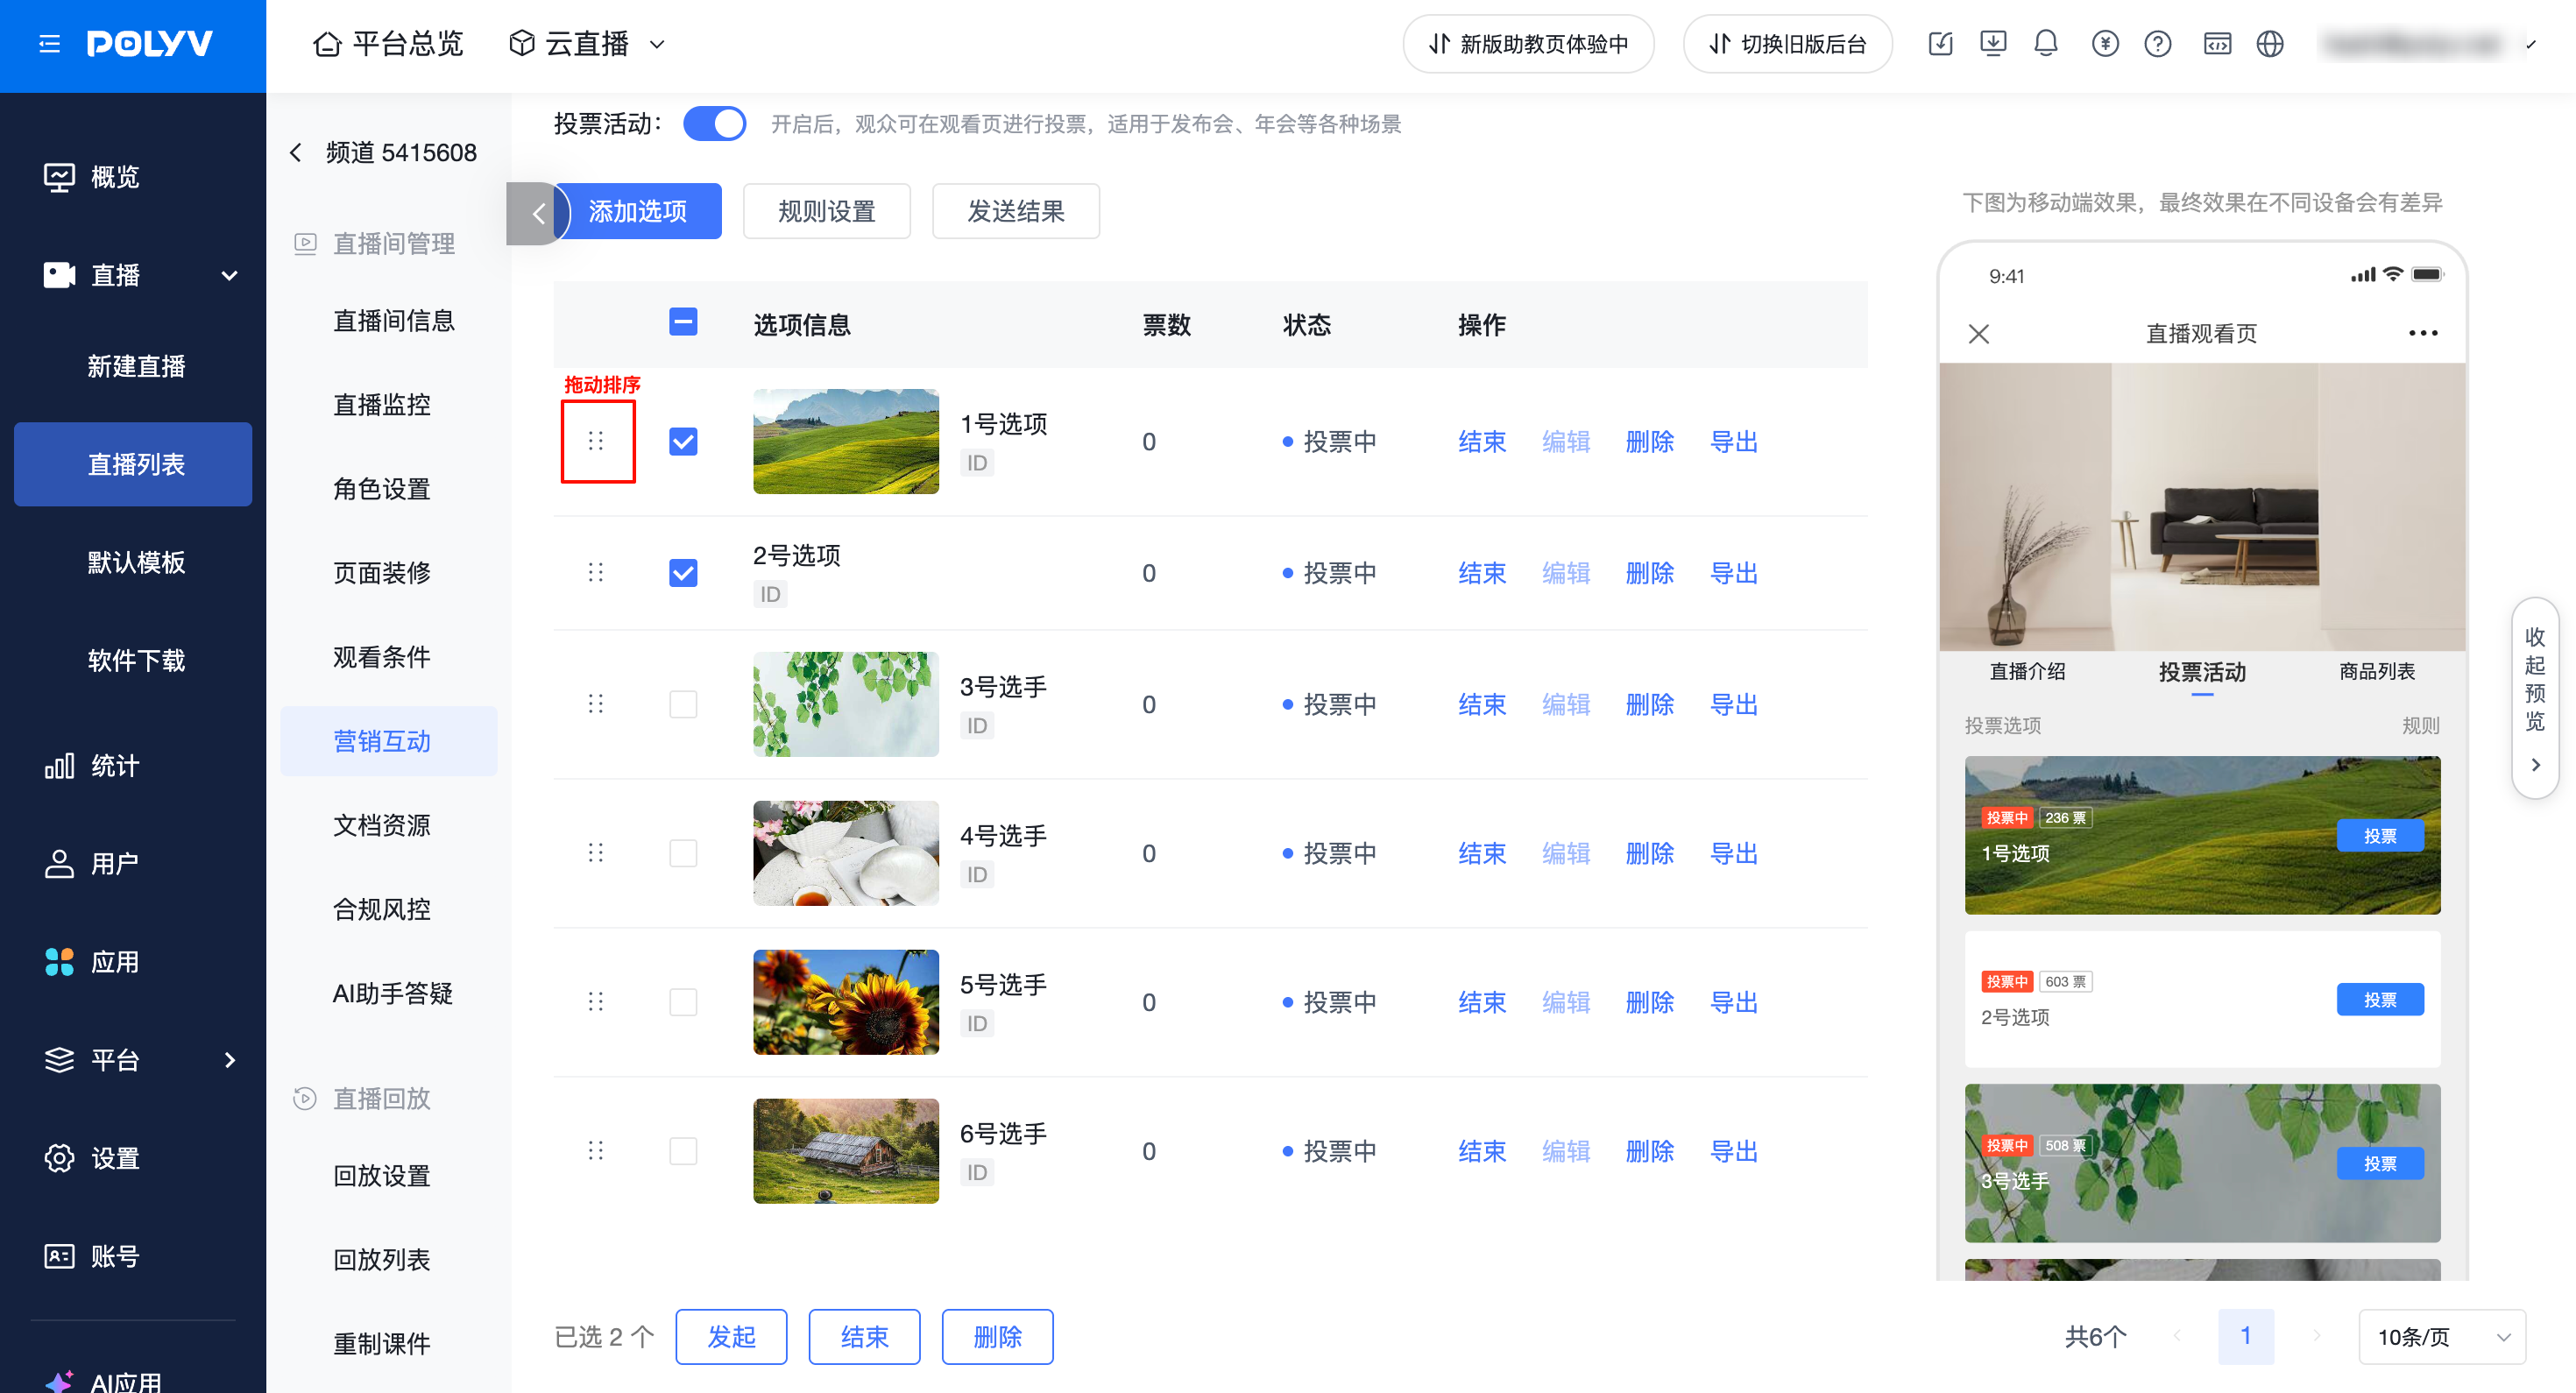2576x1393 pixels.
Task: Expand the 平台 sidebar section
Action: [230, 1060]
